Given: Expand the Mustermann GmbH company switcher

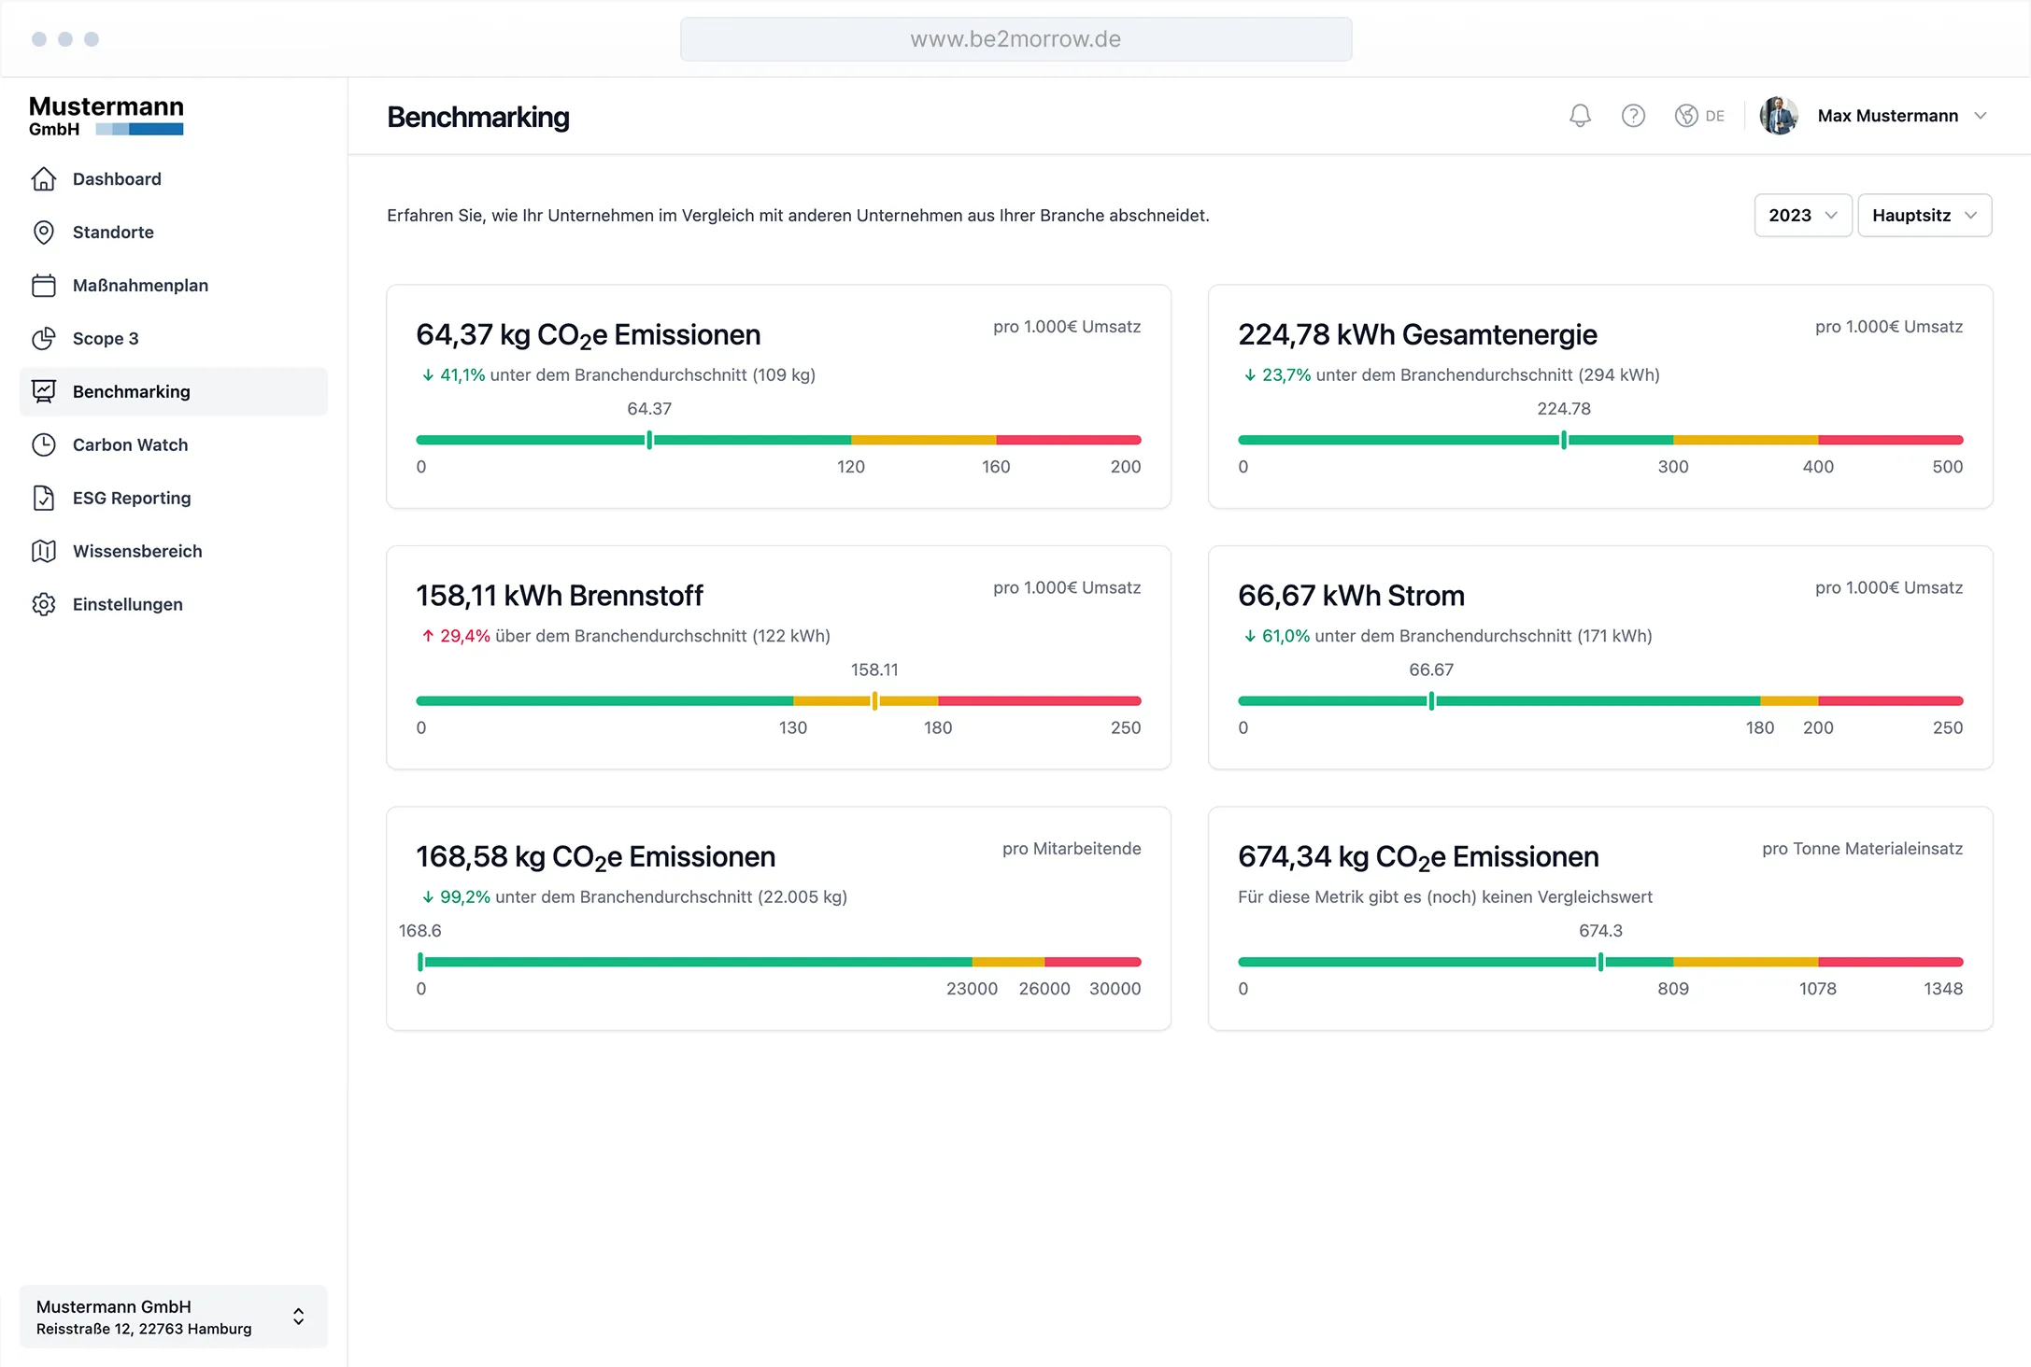Looking at the screenshot, I should coord(298,1317).
